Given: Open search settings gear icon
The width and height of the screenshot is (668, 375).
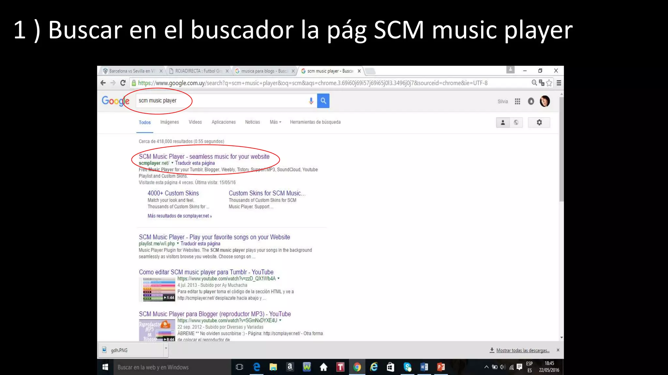Looking at the screenshot, I should (539, 122).
